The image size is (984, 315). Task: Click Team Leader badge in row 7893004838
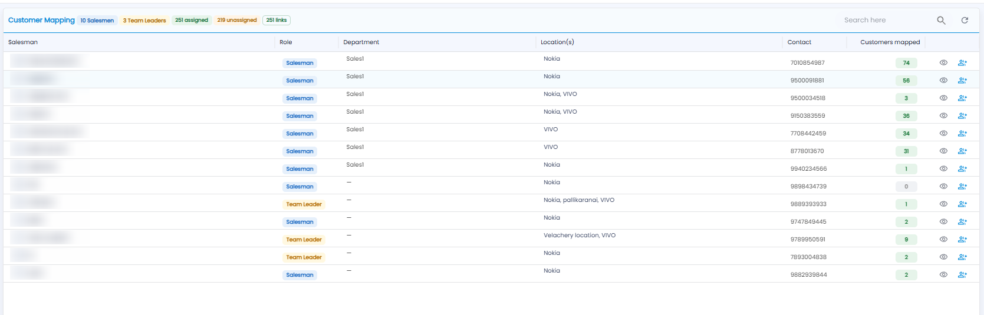coord(304,257)
